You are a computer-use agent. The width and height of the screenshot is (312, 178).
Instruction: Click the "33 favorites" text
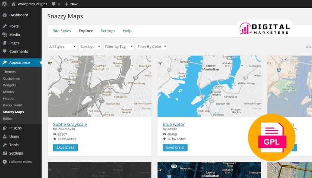coord(66,139)
